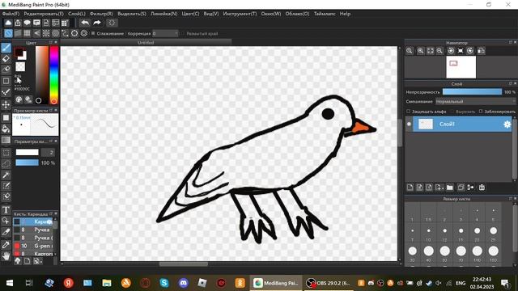The height and width of the screenshot is (291, 518).
Task: Open the Редактировать(E) menu
Action: [44, 14]
